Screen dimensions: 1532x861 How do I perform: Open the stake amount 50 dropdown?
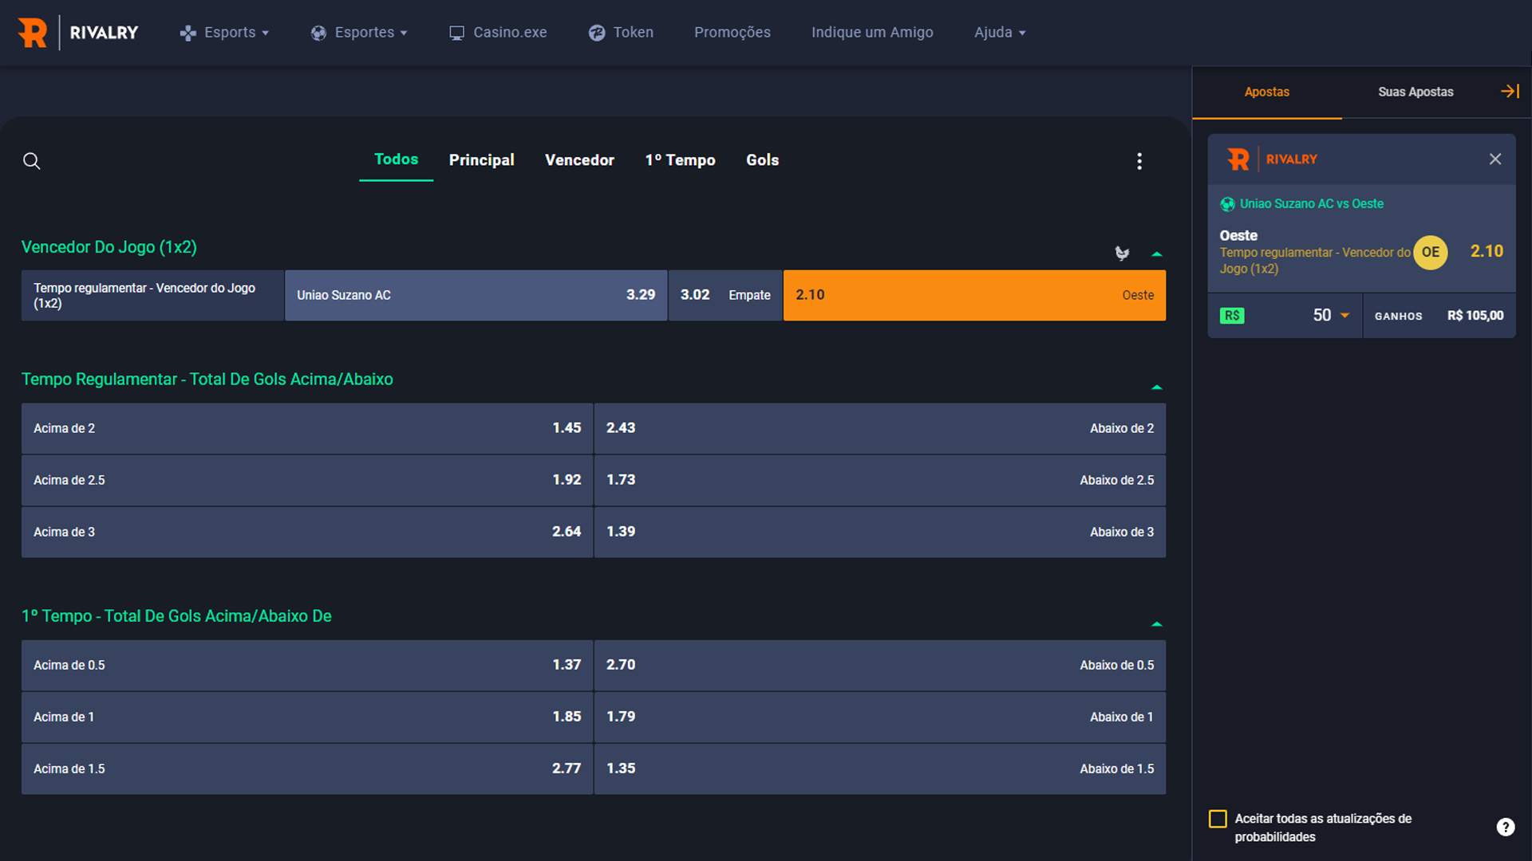(1331, 316)
